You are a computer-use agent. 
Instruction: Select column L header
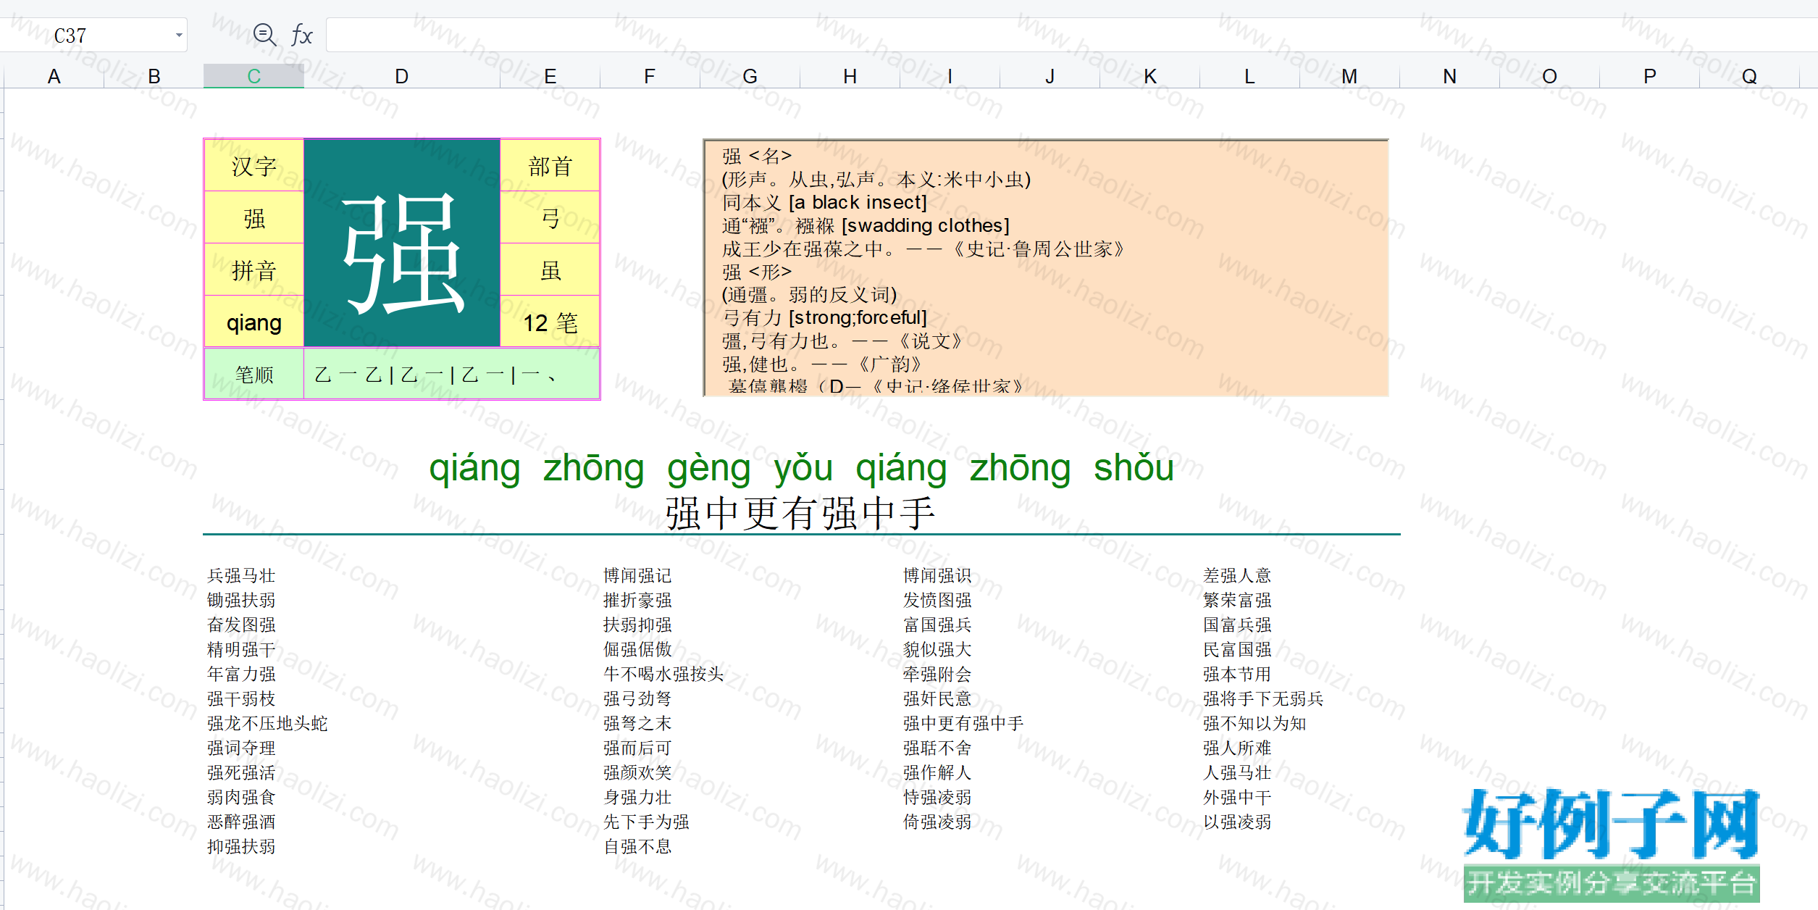pyautogui.click(x=1249, y=76)
